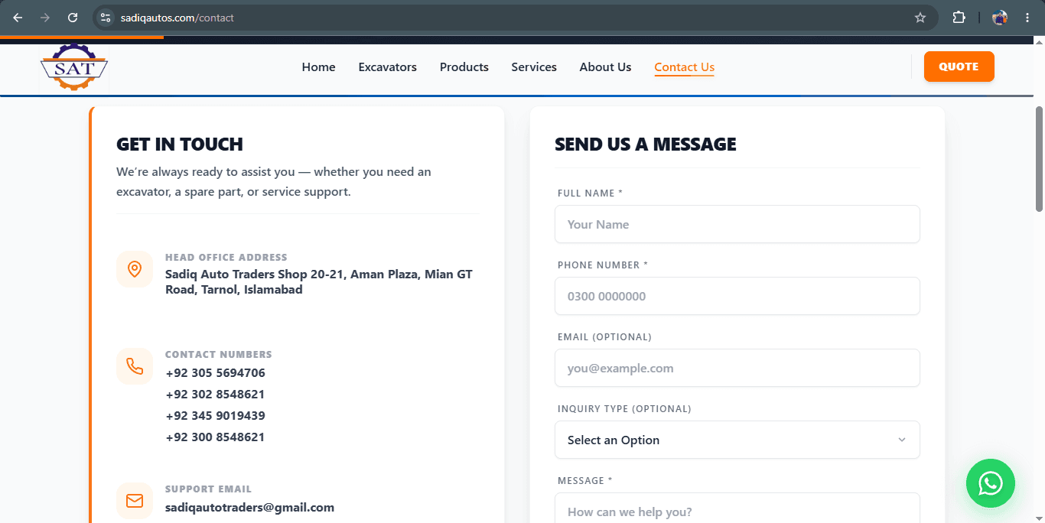Image resolution: width=1045 pixels, height=523 pixels.
Task: Open the Excavators menu item
Action: 387,67
